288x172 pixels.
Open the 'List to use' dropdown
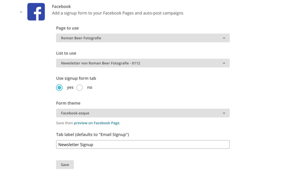[143, 63]
